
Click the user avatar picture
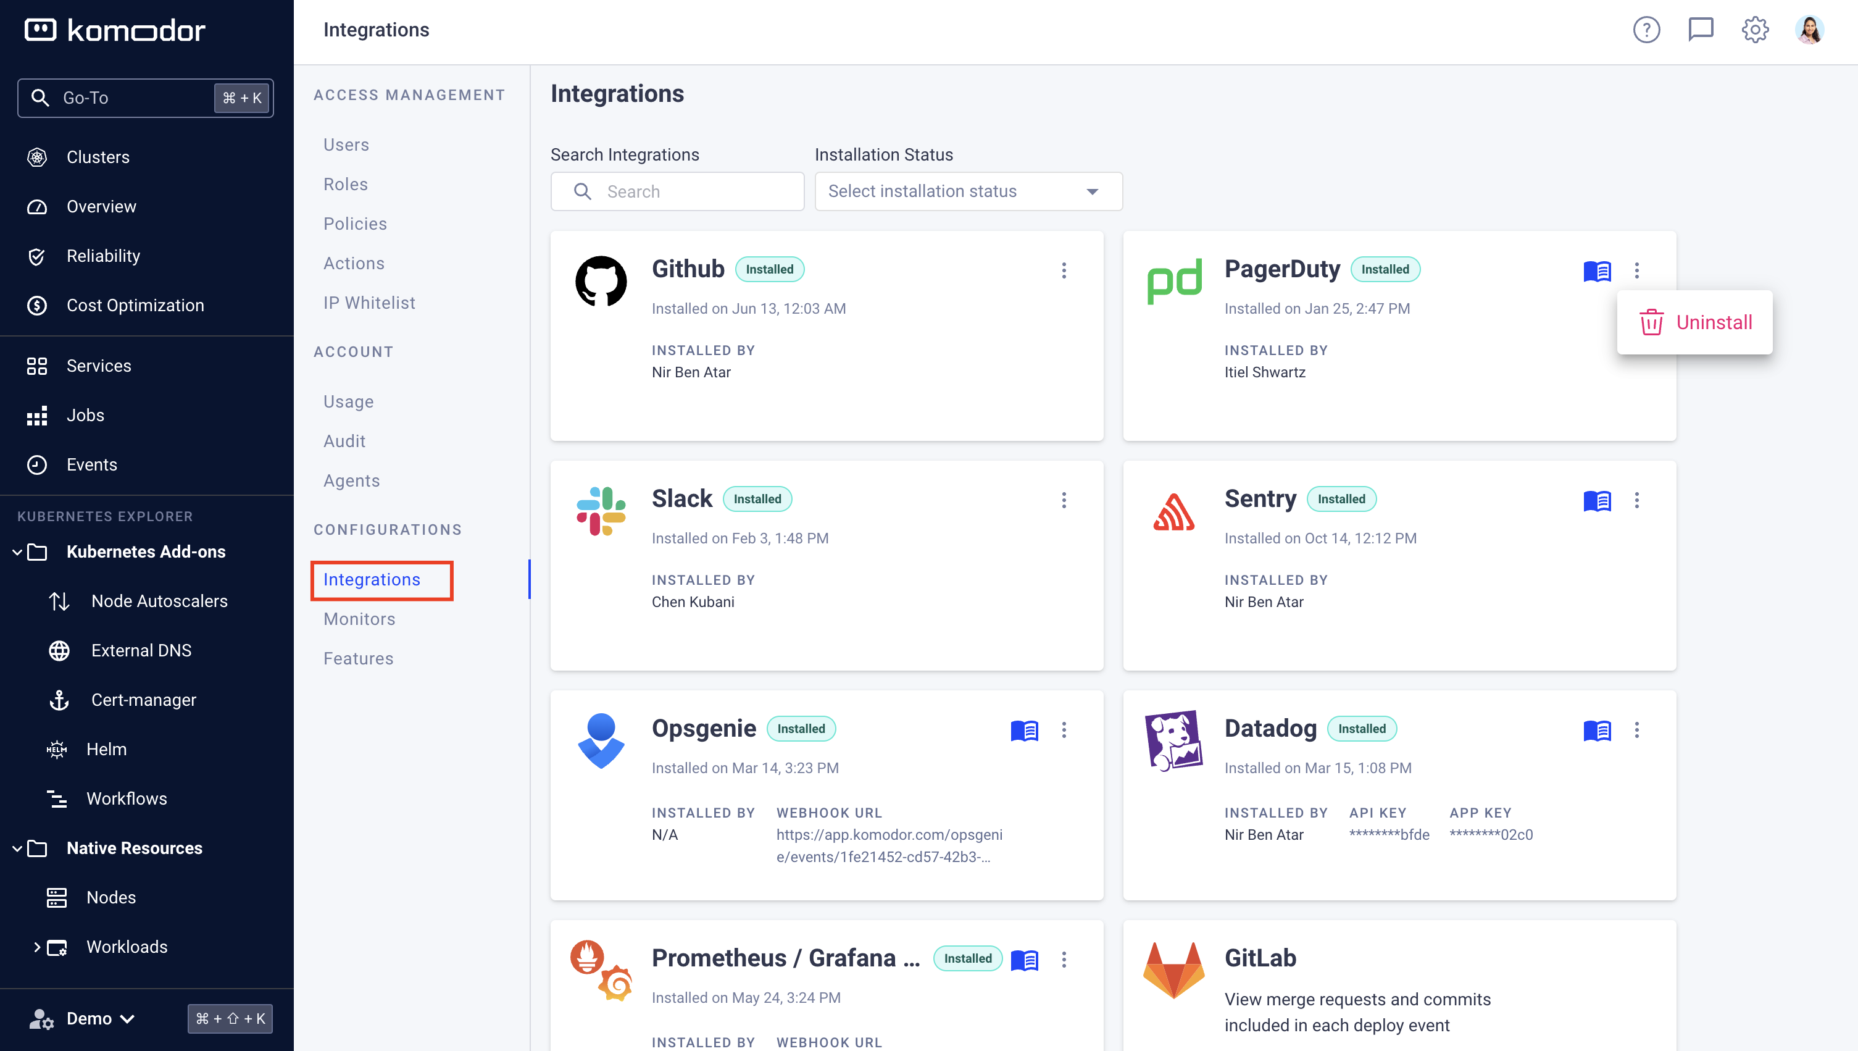(1810, 30)
